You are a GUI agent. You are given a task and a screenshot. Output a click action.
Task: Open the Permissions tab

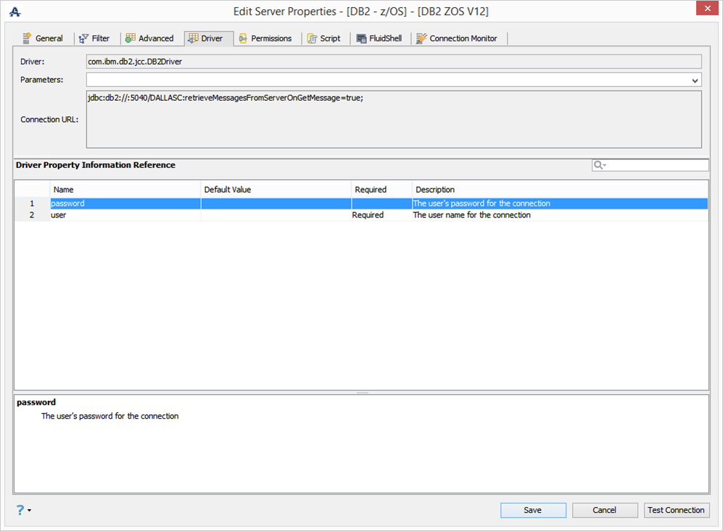[265, 38]
